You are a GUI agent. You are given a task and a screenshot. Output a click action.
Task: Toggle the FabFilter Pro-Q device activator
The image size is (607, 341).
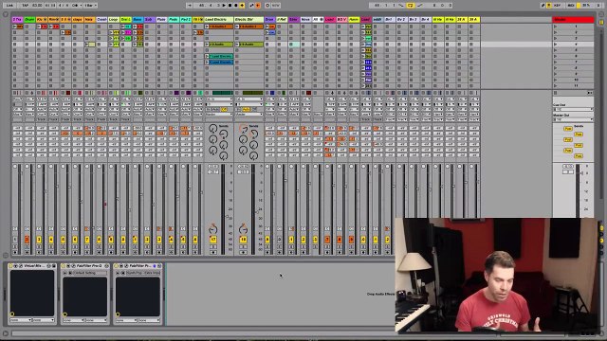point(64,266)
